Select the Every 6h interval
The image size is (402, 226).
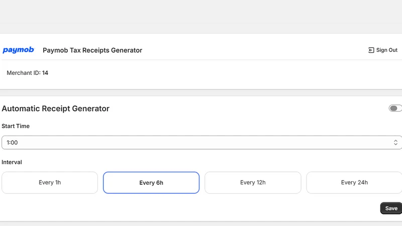point(151,182)
